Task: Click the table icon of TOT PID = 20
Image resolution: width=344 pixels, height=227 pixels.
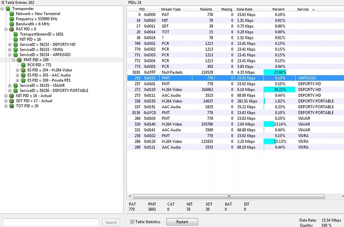Action: coord(11,106)
